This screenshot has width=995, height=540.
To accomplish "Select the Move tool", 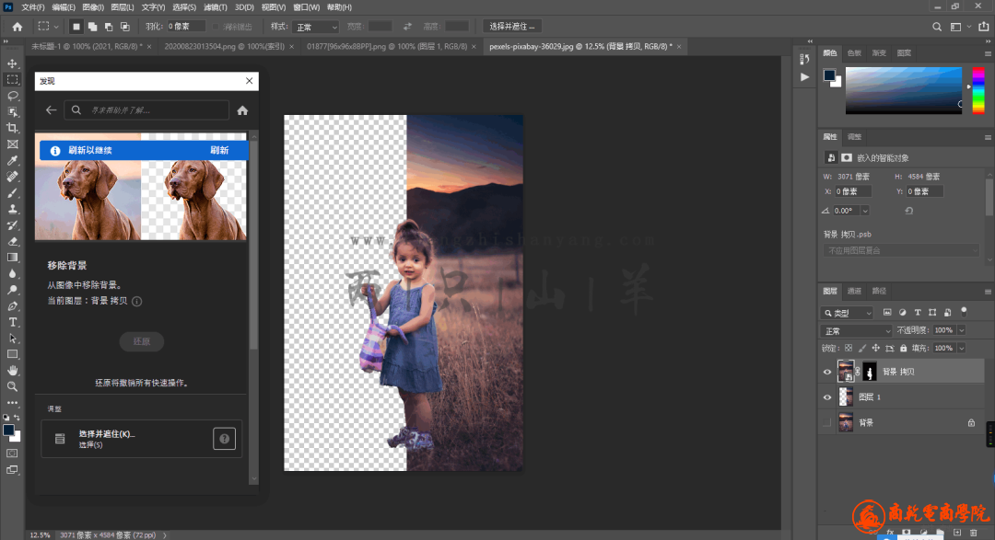I will [x=13, y=63].
